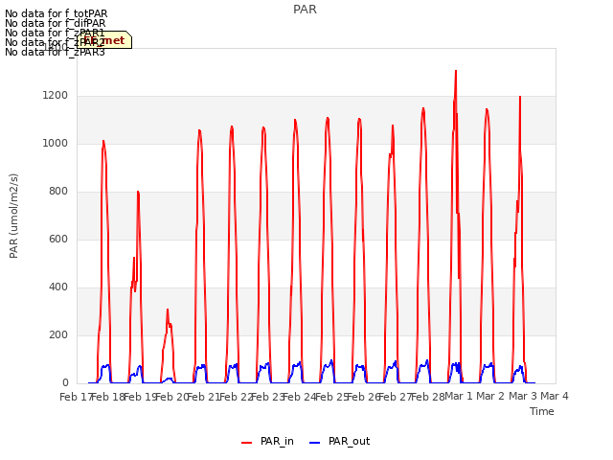The image size is (613, 460).
Task: Click the Mar 4 x-axis tick label
Action: (555, 396)
